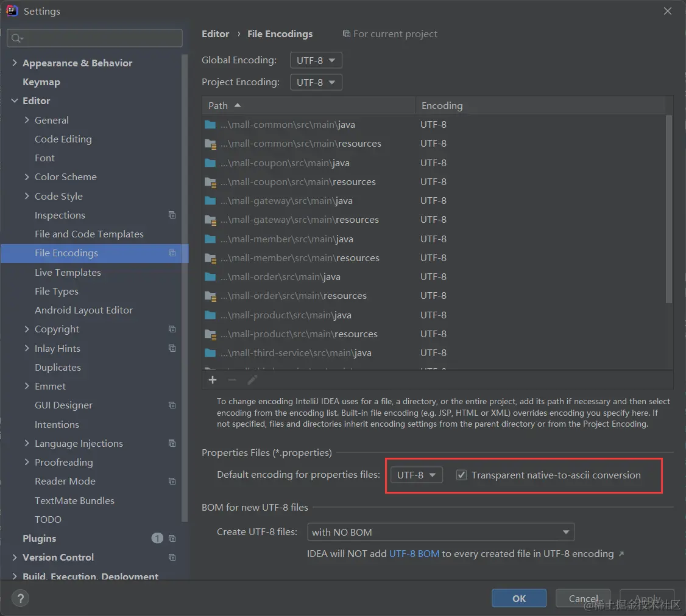This screenshot has height=616, width=686.
Task: Click the IntelliJ IDEA logo in title bar
Action: coord(12,11)
